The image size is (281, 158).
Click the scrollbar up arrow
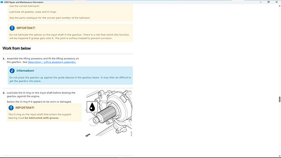point(279,6)
